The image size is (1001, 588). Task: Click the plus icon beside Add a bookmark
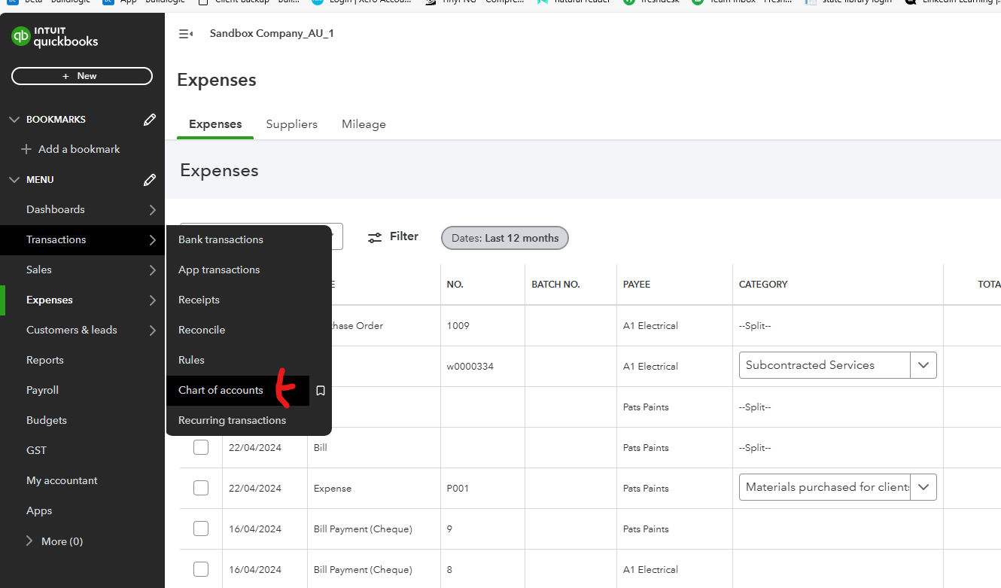[26, 149]
